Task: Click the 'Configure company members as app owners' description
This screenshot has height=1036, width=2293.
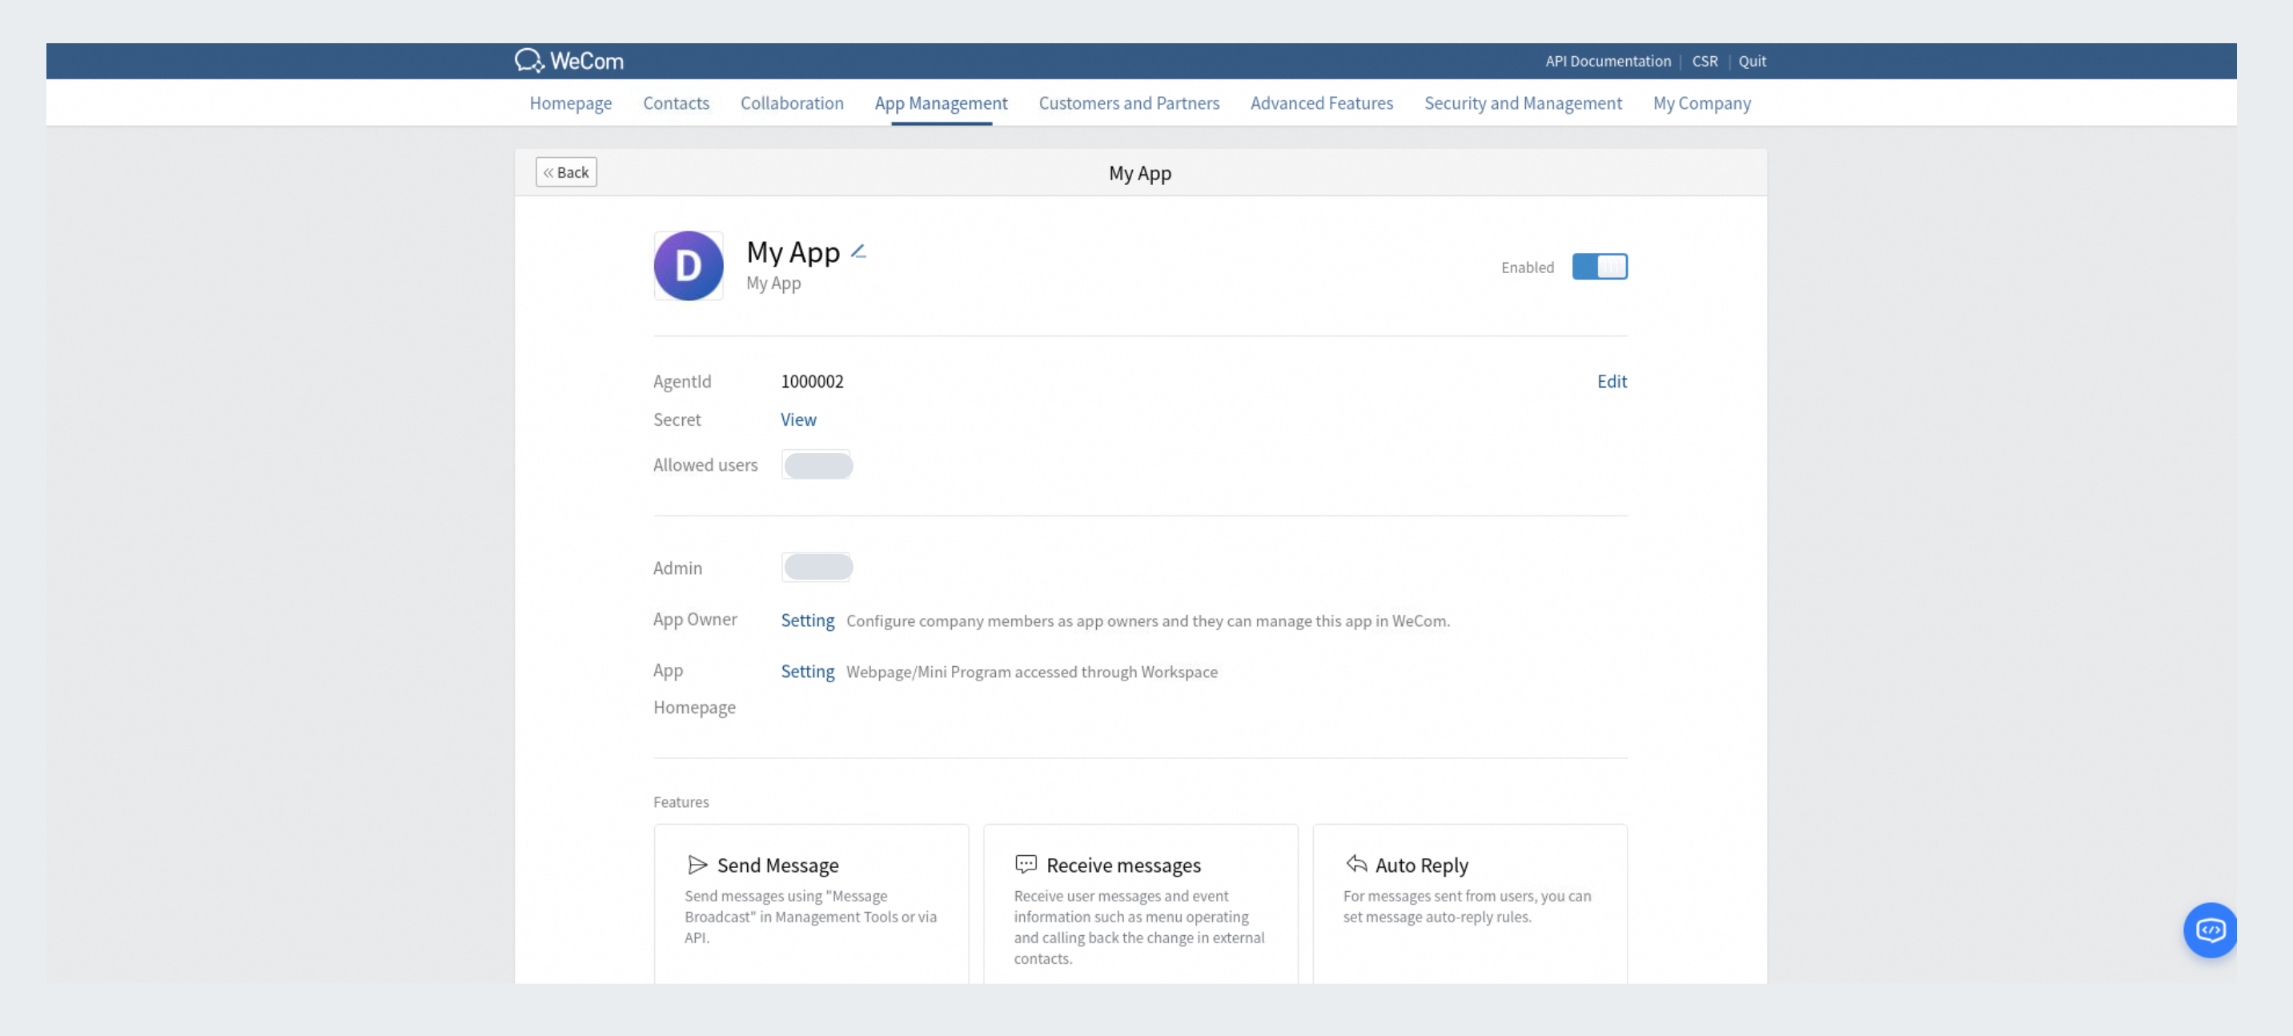Action: click(1147, 620)
